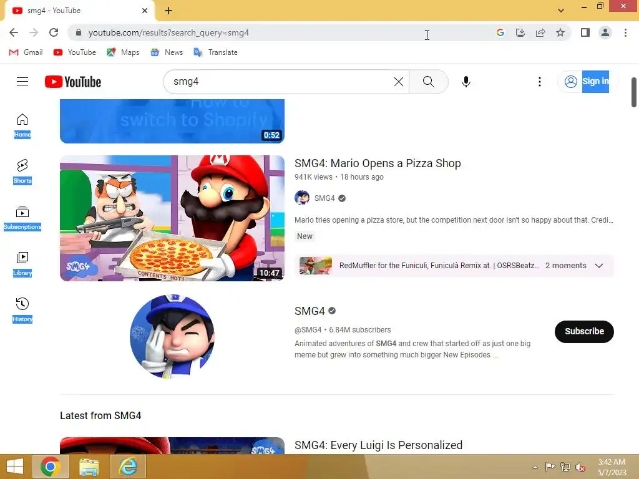The width and height of the screenshot is (639, 479).
Task: Go back with browser back arrow
Action: 14,32
